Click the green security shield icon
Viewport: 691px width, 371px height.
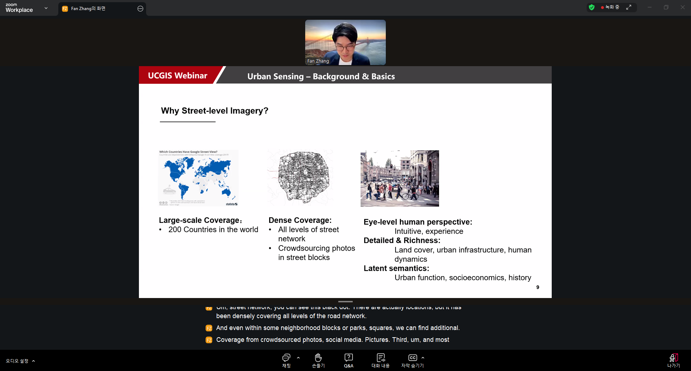pos(592,7)
